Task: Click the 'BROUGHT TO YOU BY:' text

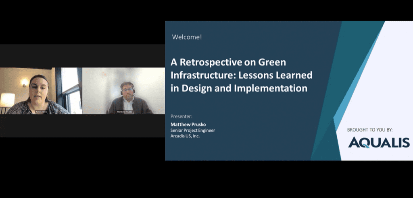Action: (370, 130)
